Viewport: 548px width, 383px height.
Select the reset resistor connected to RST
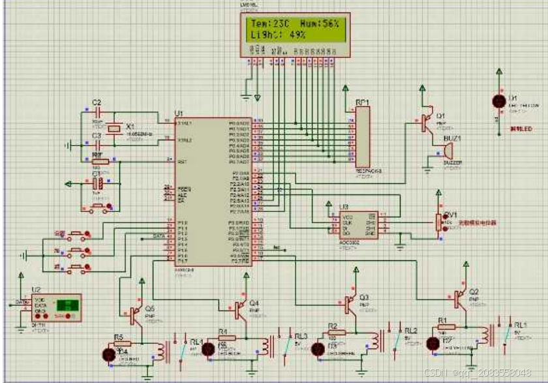pyautogui.click(x=100, y=161)
